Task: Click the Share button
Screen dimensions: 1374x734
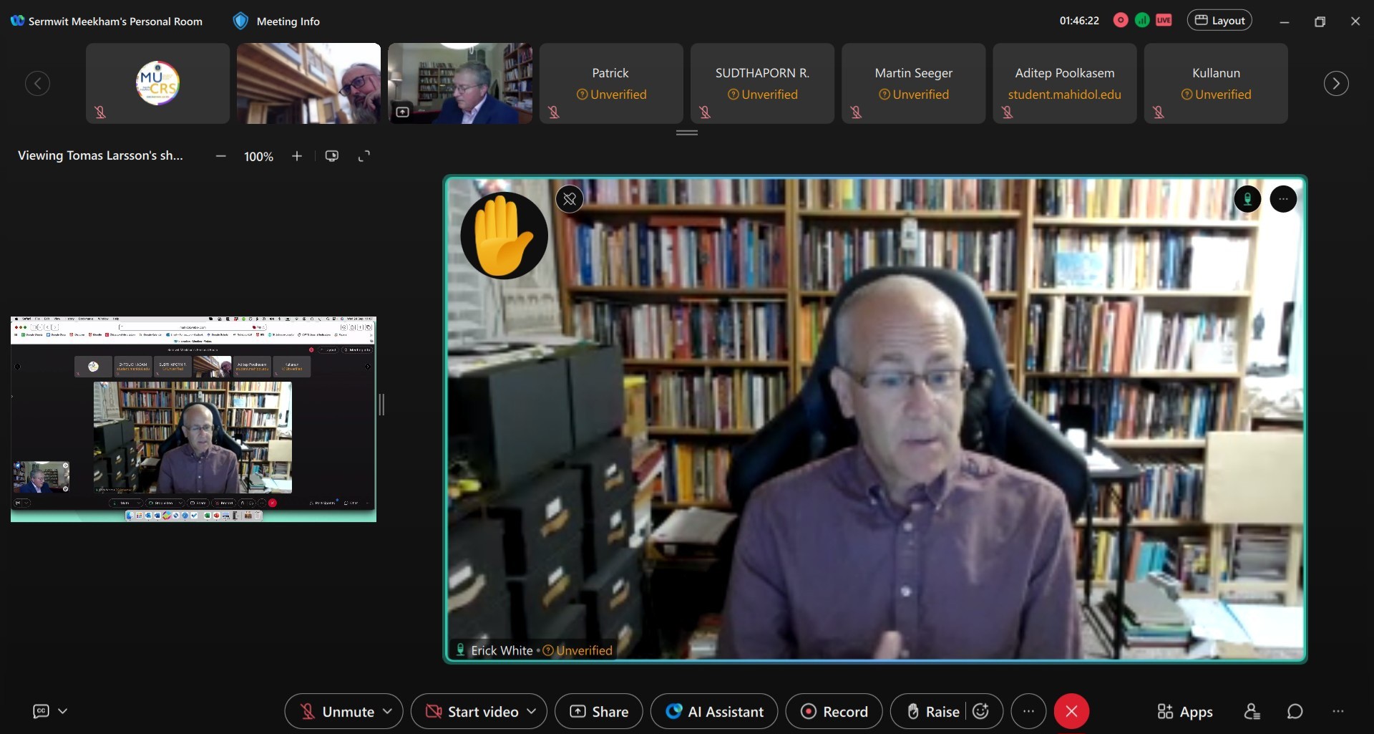Action: [599, 711]
